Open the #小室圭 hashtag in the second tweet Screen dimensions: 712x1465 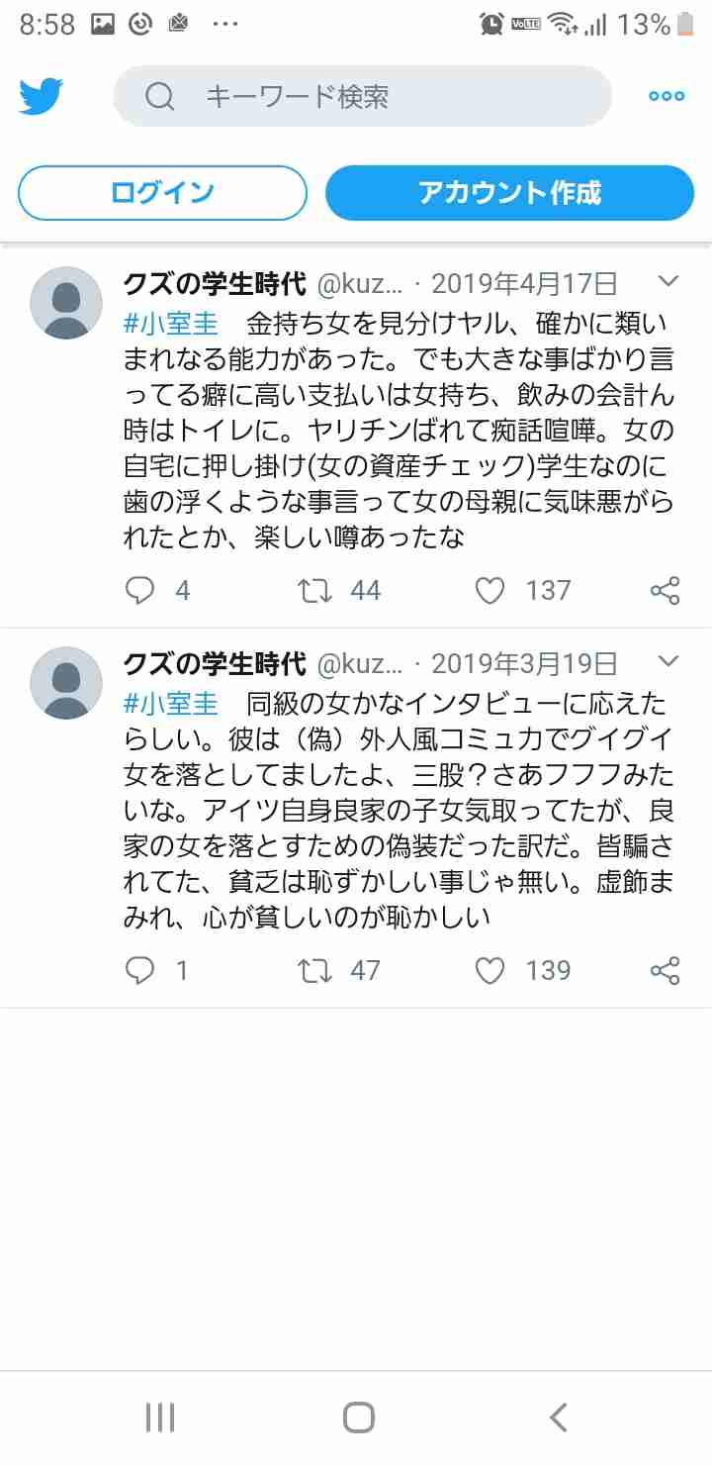pyautogui.click(x=170, y=704)
